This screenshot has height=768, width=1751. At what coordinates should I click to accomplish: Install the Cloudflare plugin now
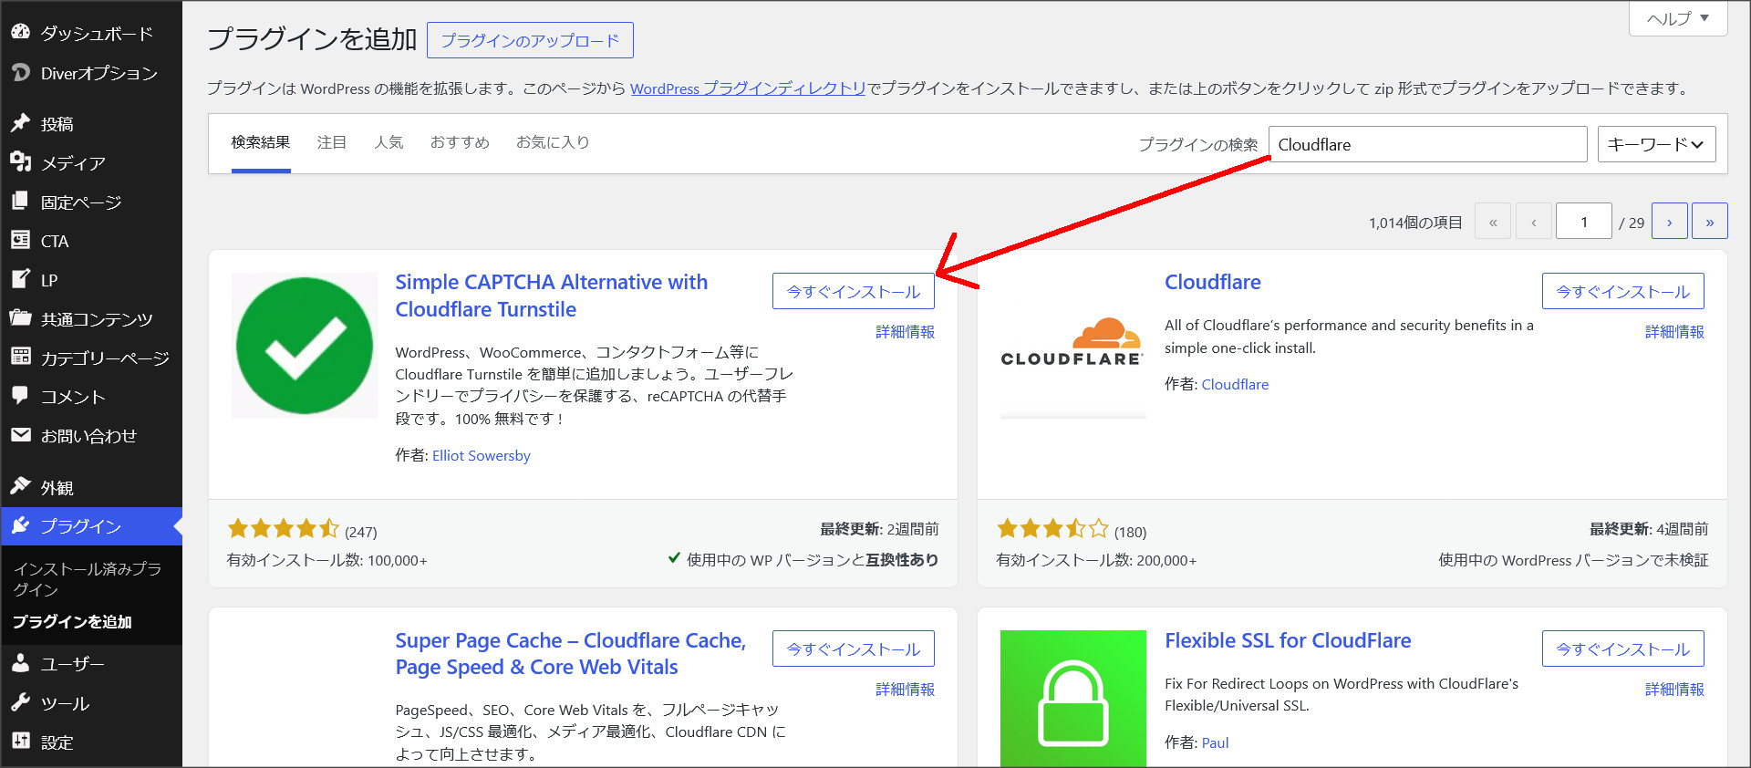click(1623, 291)
